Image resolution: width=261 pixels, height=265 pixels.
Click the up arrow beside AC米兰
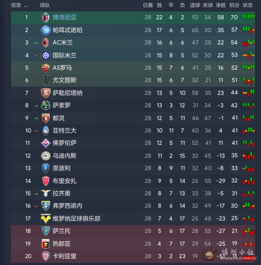point(36,43)
